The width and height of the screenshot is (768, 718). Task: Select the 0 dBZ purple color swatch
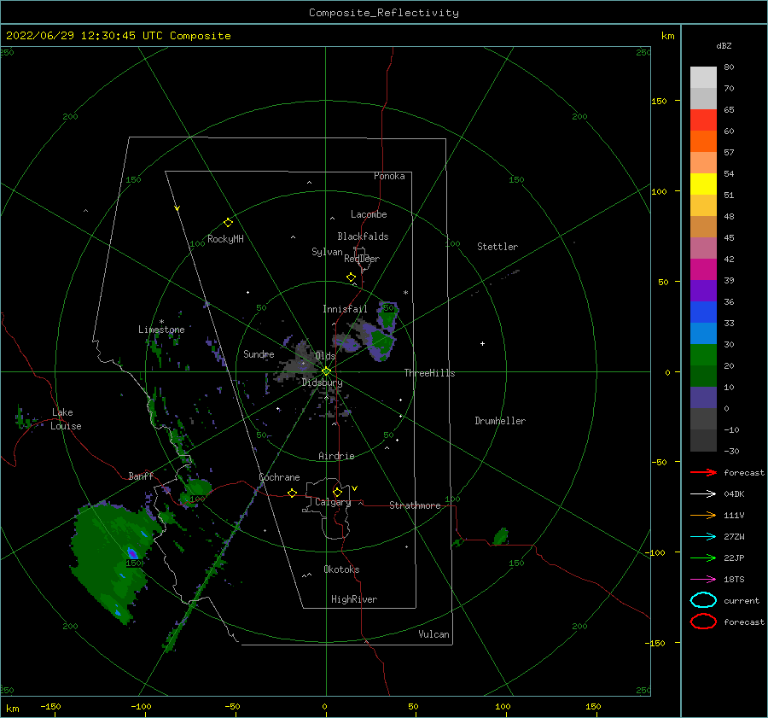pyautogui.click(x=703, y=397)
